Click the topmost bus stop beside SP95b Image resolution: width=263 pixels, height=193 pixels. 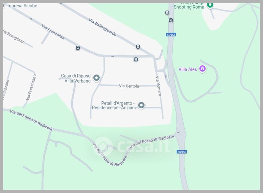click(x=167, y=12)
